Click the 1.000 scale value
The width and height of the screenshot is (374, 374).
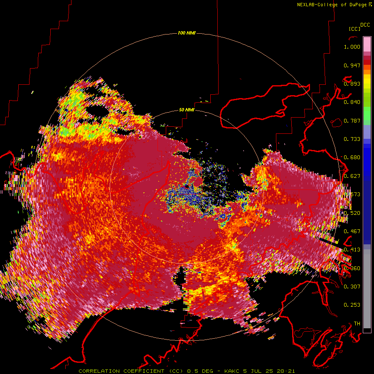coord(352,47)
